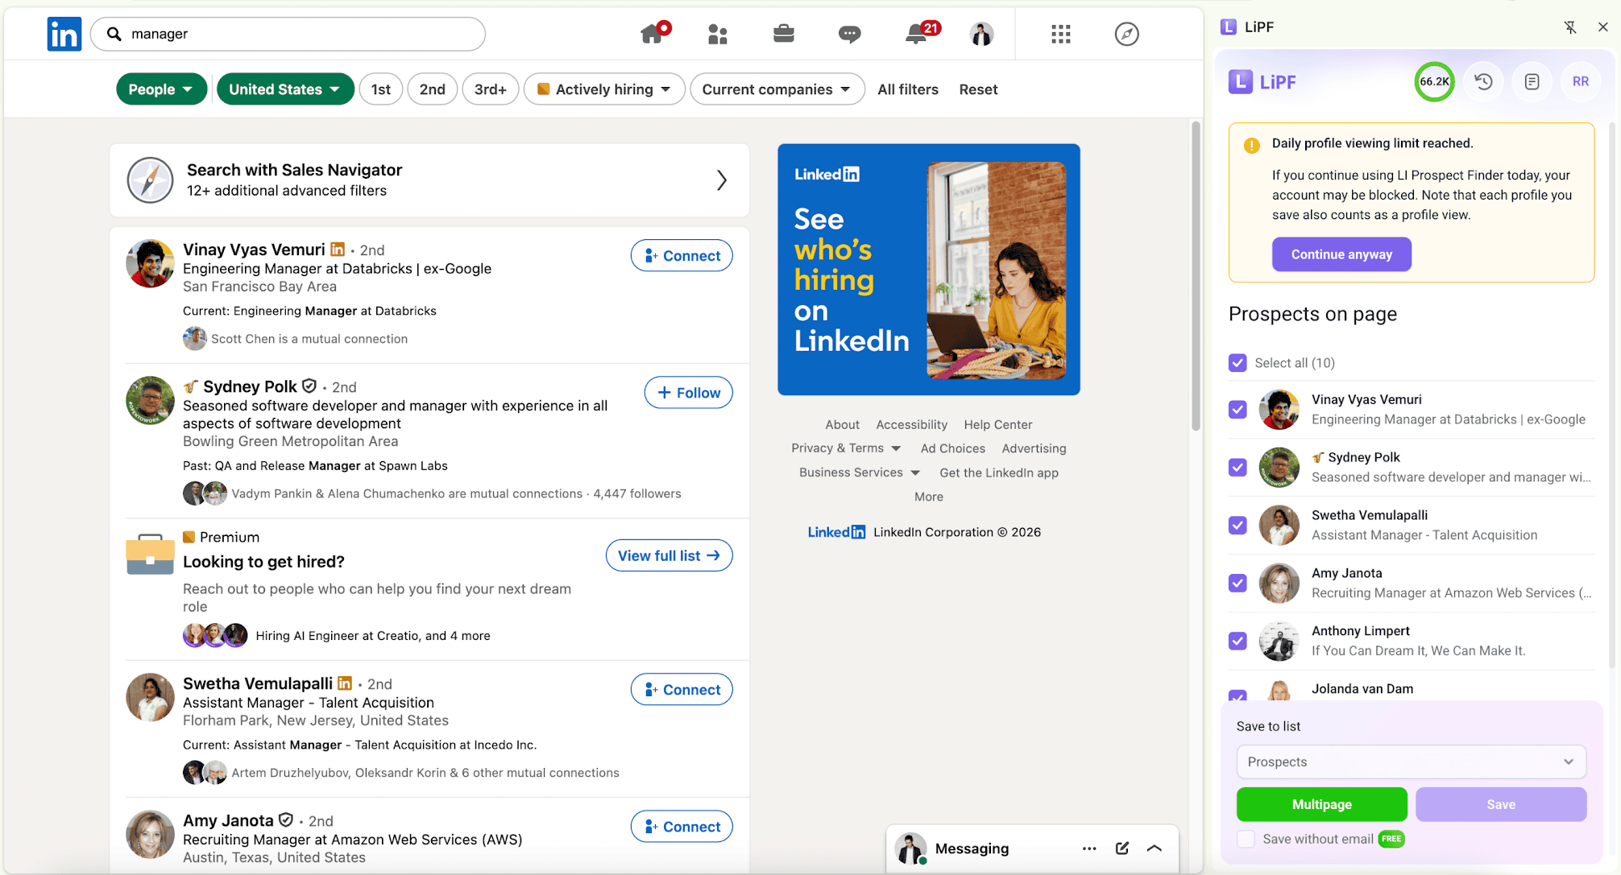The image size is (1621, 875).
Task: Select the 1st connections filter
Action: pos(380,89)
